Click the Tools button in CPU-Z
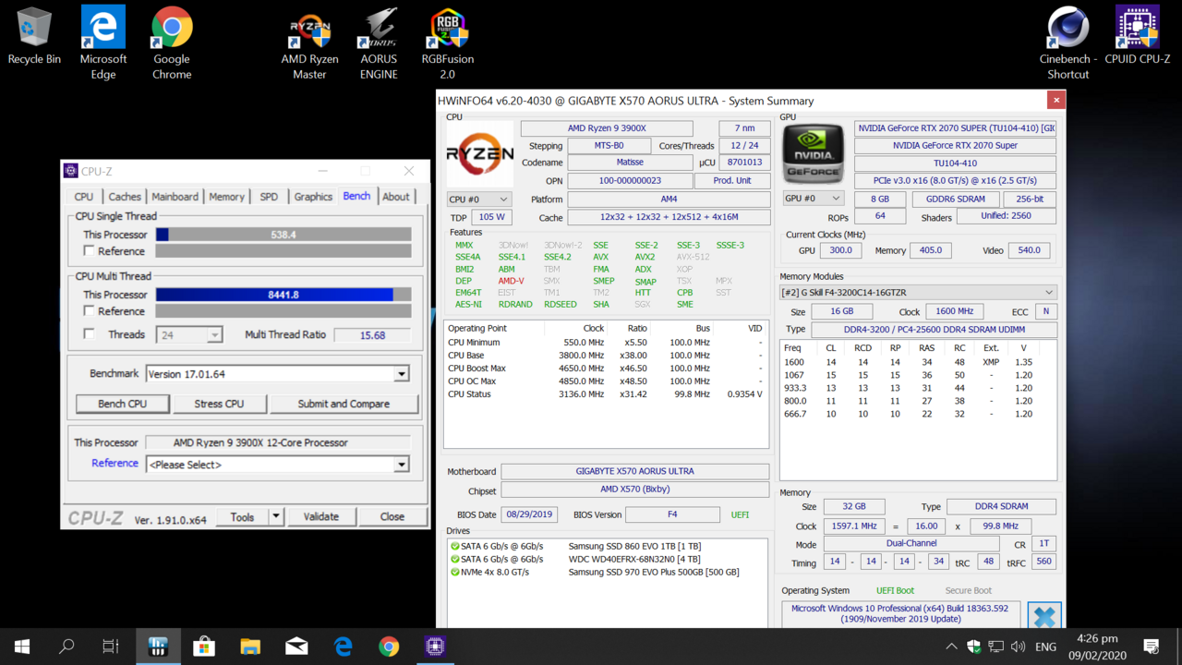 [x=243, y=517]
